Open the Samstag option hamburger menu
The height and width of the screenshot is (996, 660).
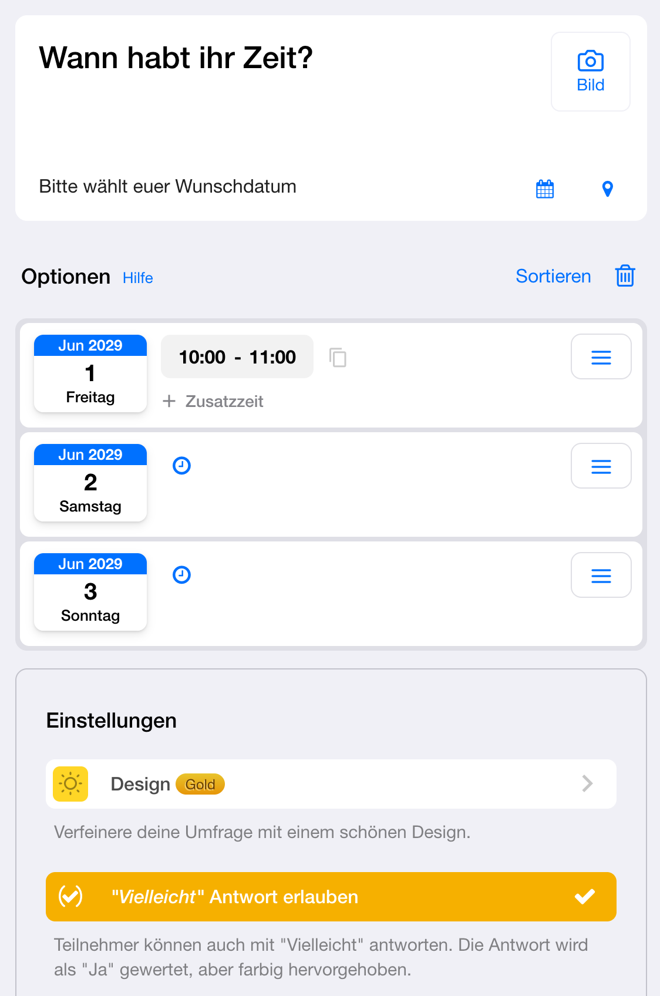(601, 466)
